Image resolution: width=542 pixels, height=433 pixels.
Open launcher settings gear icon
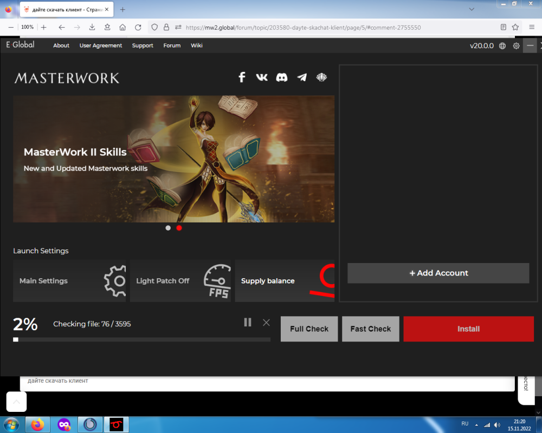[x=516, y=46]
